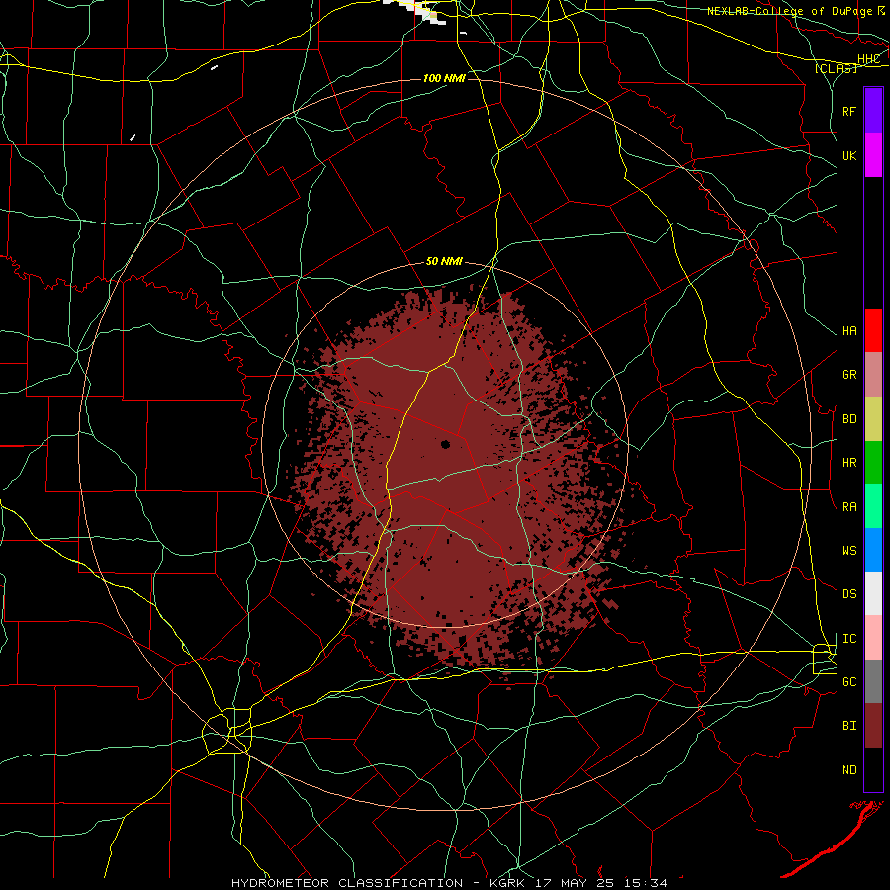
Task: Click the BD legend label
Action: (x=849, y=419)
